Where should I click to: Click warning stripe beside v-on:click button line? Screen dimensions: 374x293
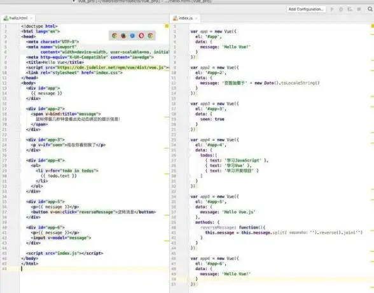click(167, 215)
